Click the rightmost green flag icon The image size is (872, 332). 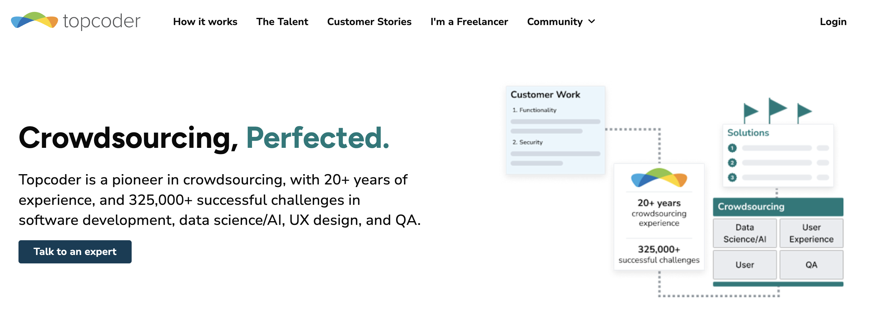pyautogui.click(x=804, y=113)
